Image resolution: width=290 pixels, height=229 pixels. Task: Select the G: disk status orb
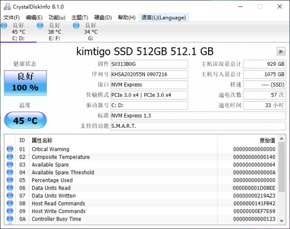pyautogui.click(x=76, y=26)
